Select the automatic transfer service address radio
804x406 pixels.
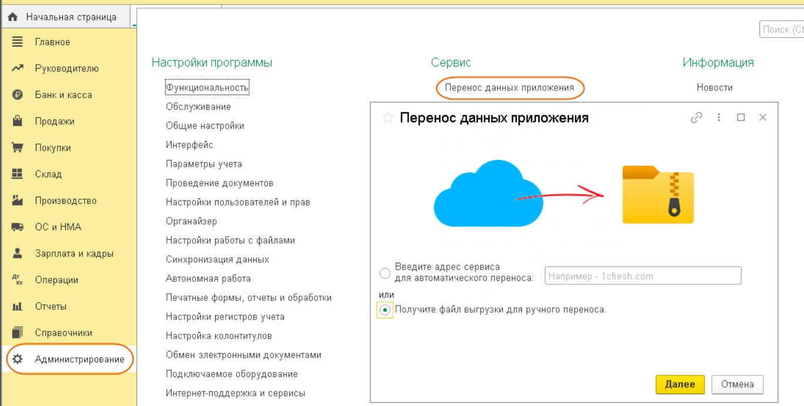385,273
